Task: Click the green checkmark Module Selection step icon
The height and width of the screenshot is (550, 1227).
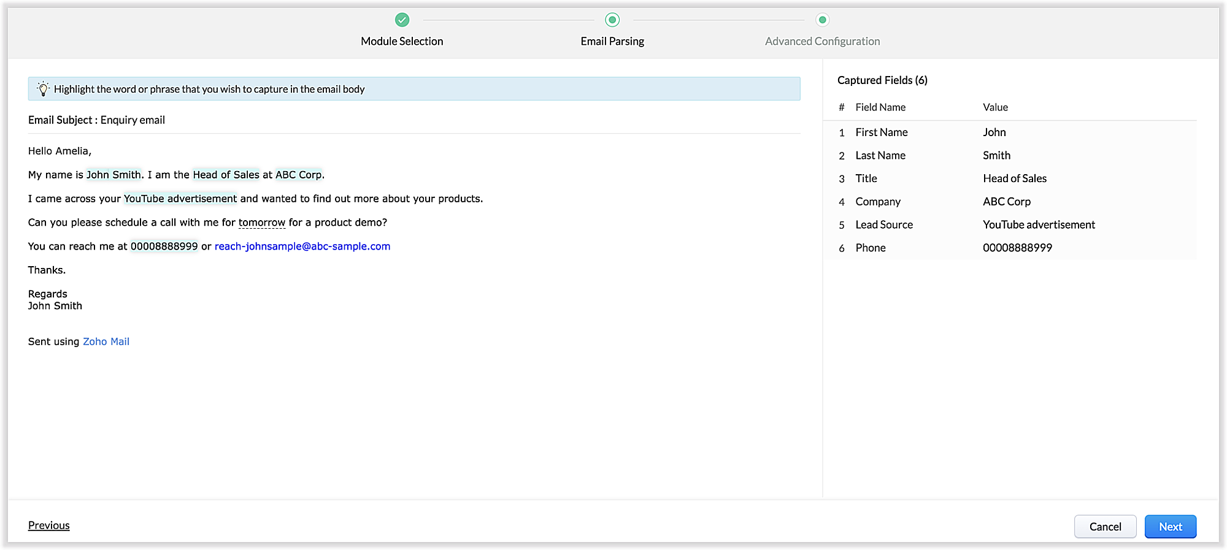Action: coord(402,20)
